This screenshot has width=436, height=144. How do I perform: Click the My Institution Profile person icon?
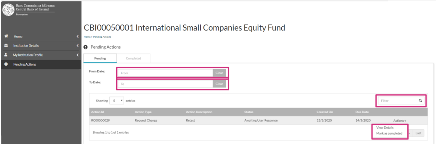6,55
